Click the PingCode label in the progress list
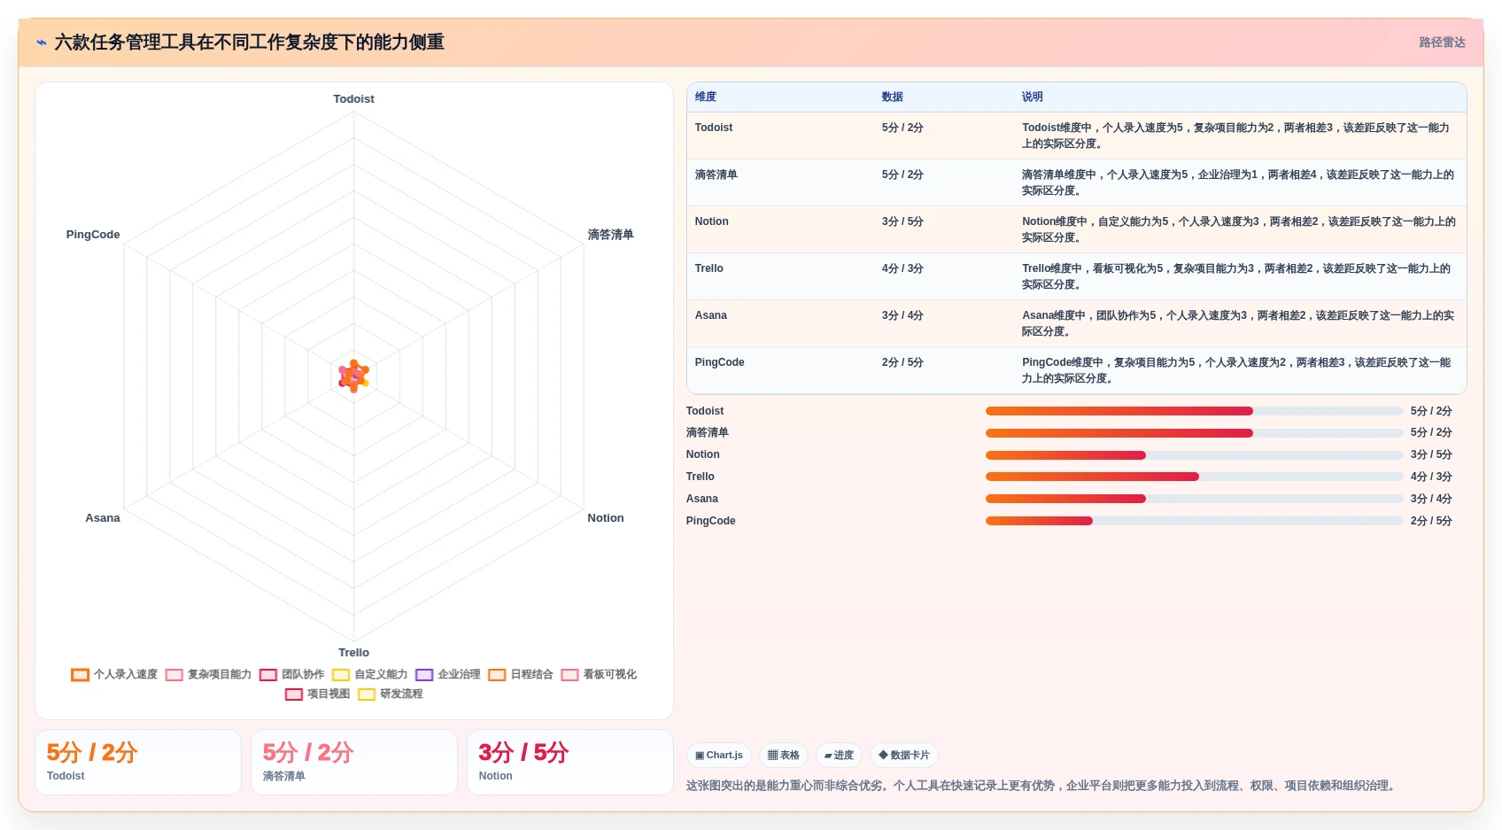The image size is (1502, 830). point(711,521)
